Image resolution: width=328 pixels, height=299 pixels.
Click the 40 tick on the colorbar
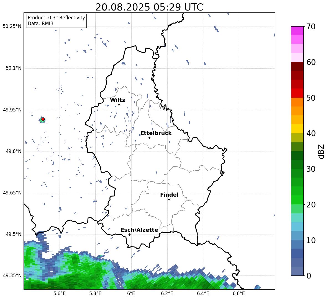[311, 133]
